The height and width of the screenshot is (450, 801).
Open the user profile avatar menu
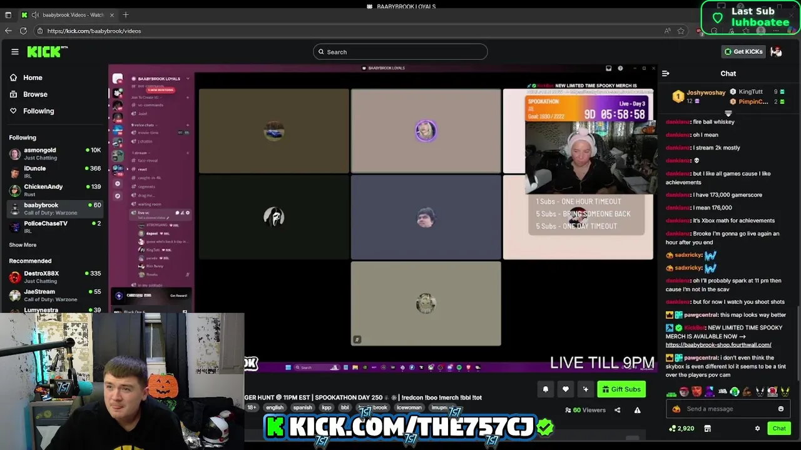click(x=776, y=52)
